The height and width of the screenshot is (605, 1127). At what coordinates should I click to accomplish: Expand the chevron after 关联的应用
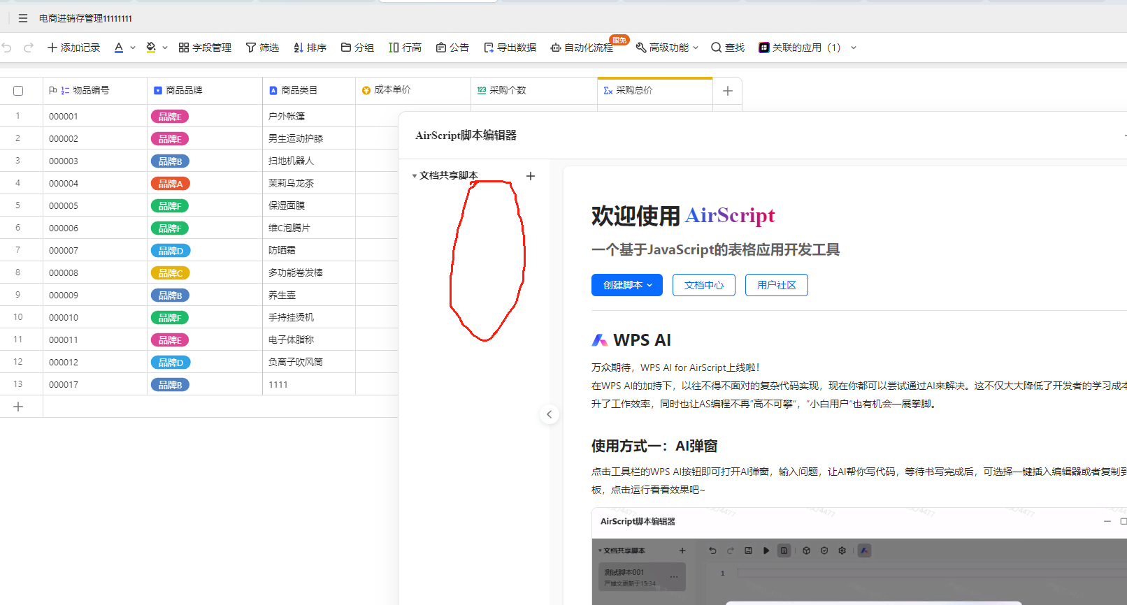[854, 48]
